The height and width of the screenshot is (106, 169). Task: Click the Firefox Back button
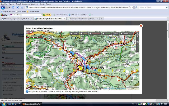point(3,7)
